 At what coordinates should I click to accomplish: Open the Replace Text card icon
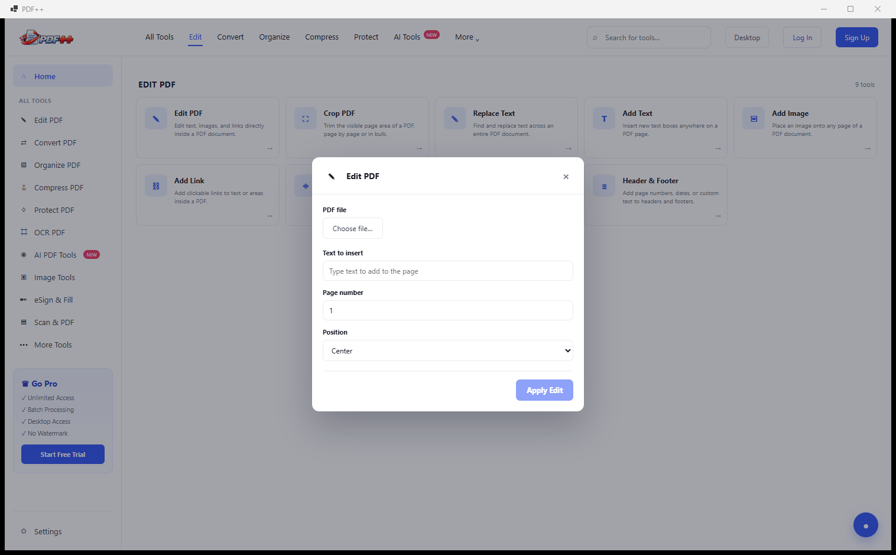[x=455, y=119]
